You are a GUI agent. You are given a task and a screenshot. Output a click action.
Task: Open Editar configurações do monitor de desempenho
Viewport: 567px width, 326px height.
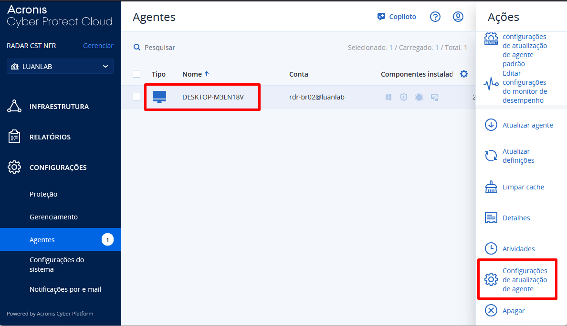(524, 87)
